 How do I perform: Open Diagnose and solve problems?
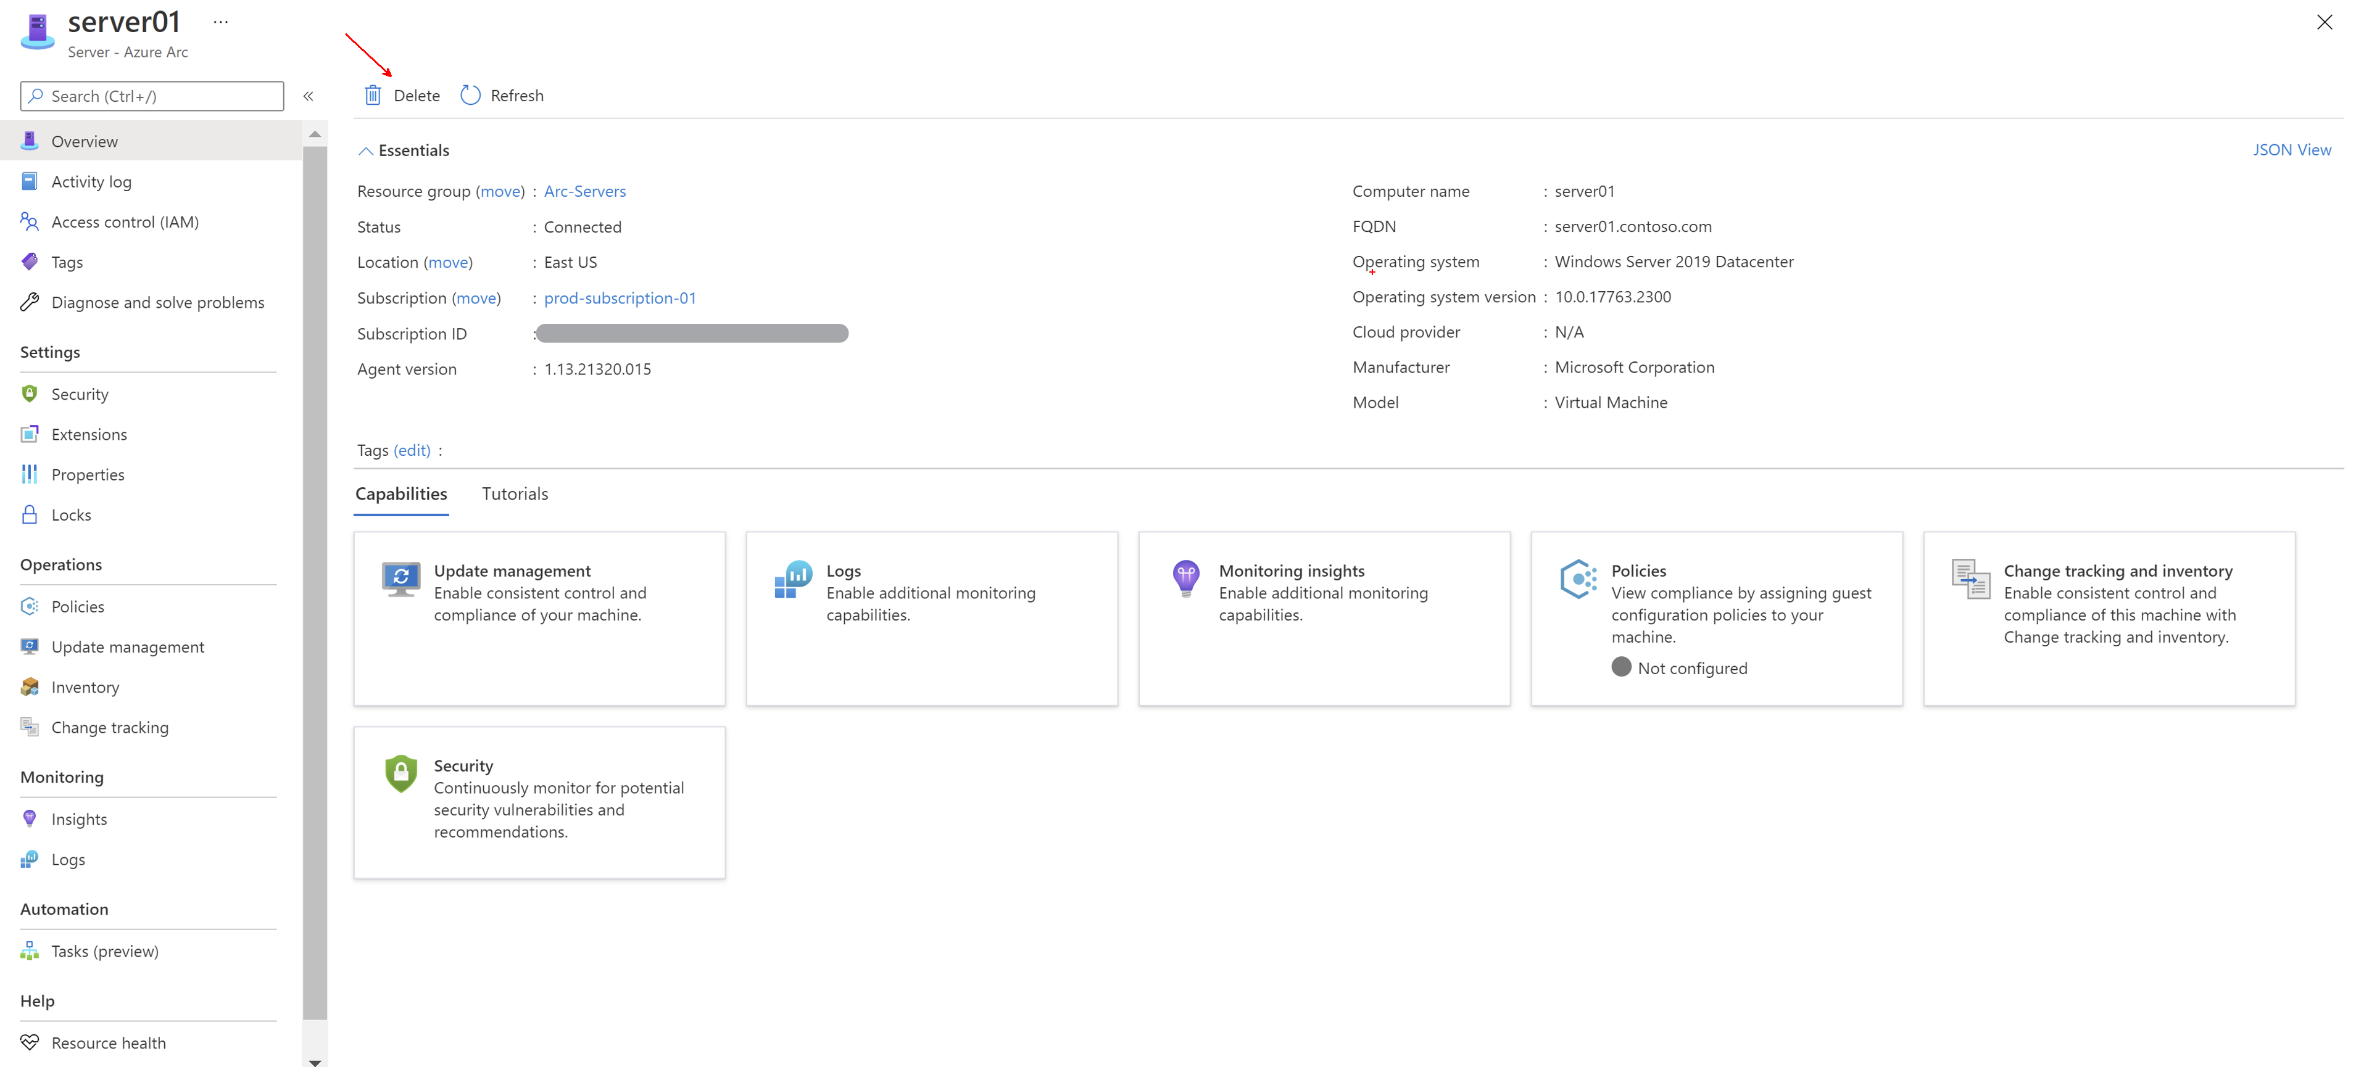(157, 303)
